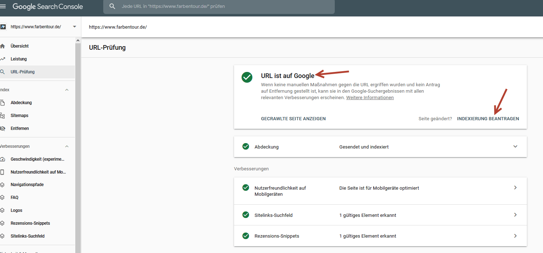Click the sitemap tree icon beside Sitemaps
The width and height of the screenshot is (543, 253).
(x=3, y=116)
